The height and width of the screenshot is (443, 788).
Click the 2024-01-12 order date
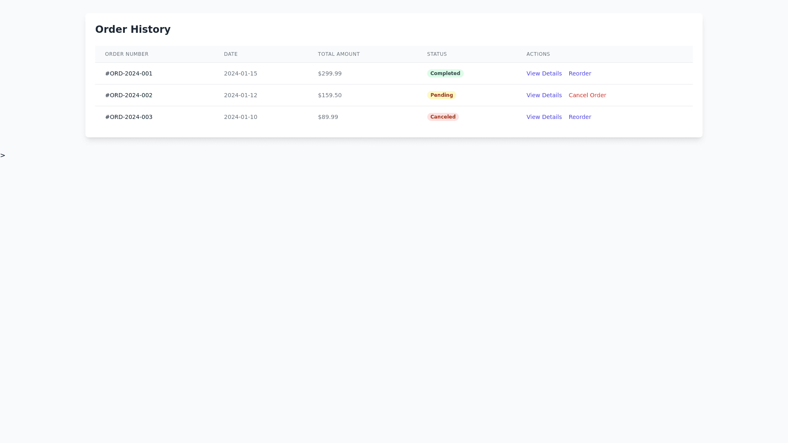(241, 95)
